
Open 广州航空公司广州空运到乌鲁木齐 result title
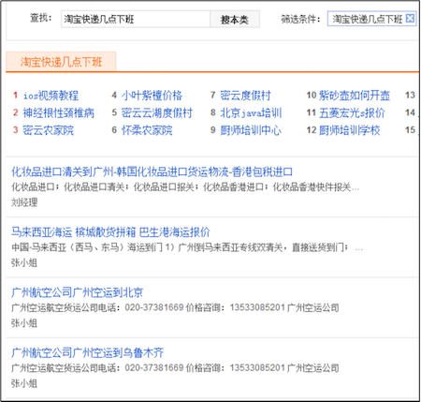coord(87,352)
